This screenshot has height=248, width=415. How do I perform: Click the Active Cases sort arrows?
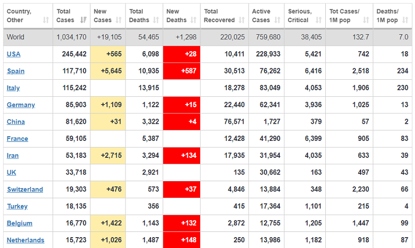tap(278, 20)
